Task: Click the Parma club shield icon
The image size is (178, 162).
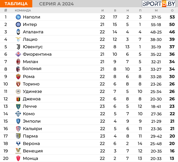Action: 18,136
